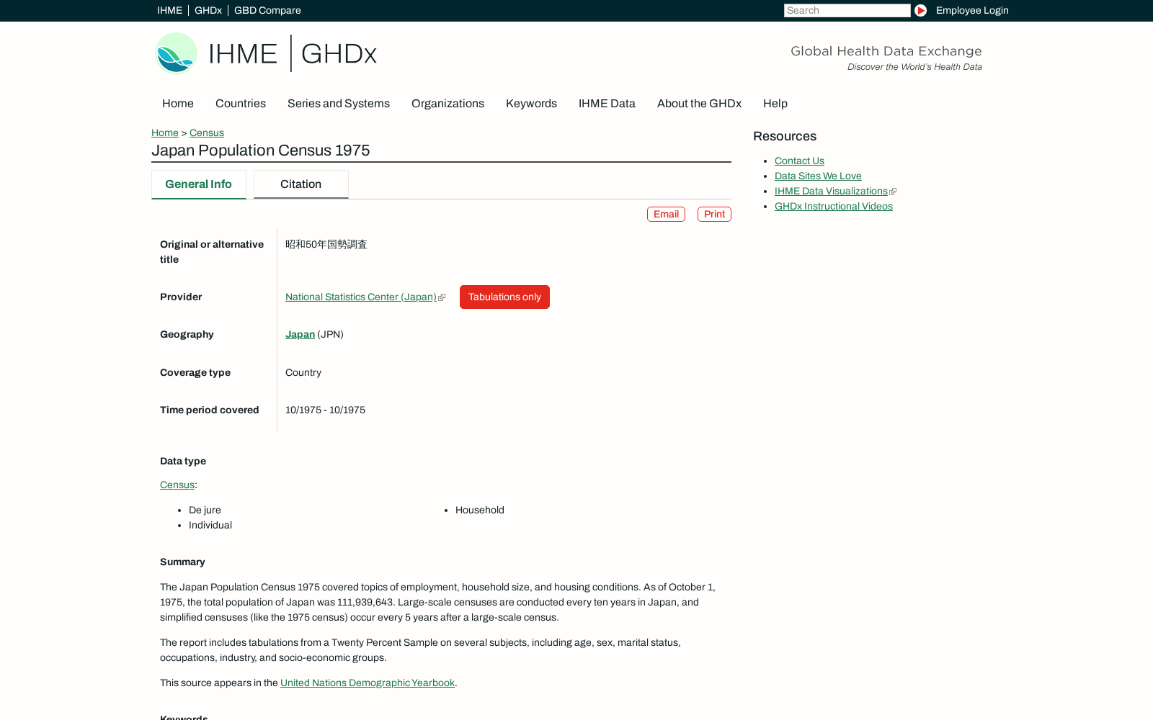
Task: Click the Email button
Action: 666,214
